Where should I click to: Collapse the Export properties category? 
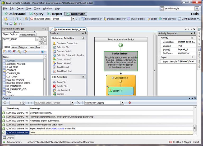pos(192,57)
